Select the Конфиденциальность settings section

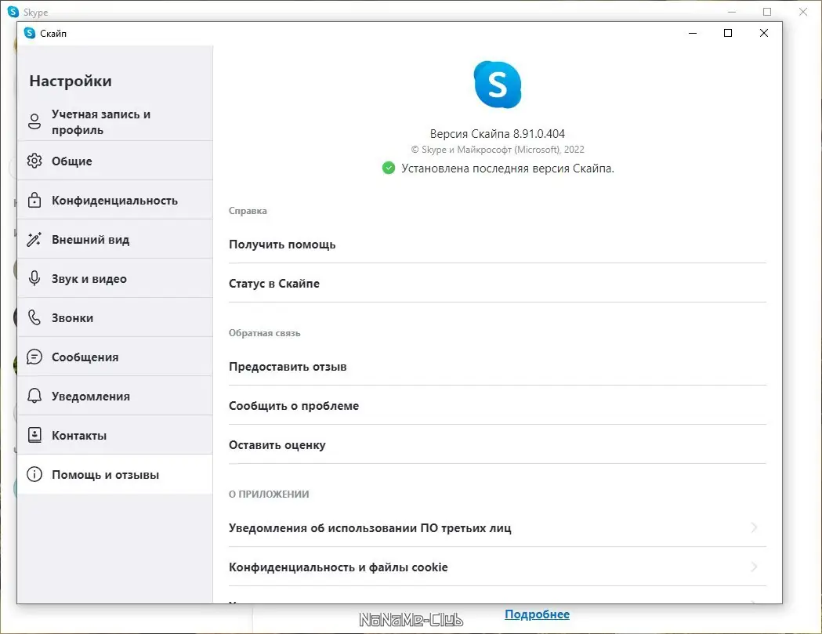click(115, 201)
